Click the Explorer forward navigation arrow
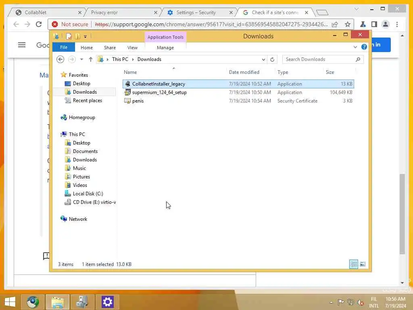This screenshot has height=310, width=413. click(x=72, y=59)
